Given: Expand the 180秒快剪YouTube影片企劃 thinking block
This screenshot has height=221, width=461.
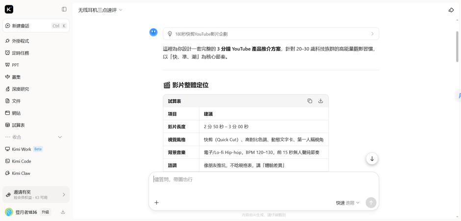Looking at the screenshot, I should tap(271, 34).
